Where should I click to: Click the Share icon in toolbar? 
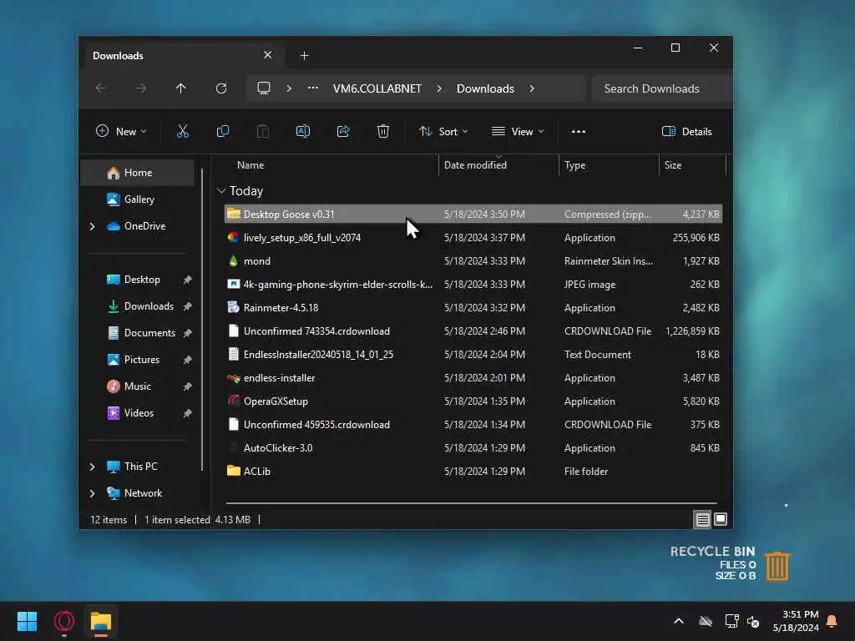pos(343,131)
